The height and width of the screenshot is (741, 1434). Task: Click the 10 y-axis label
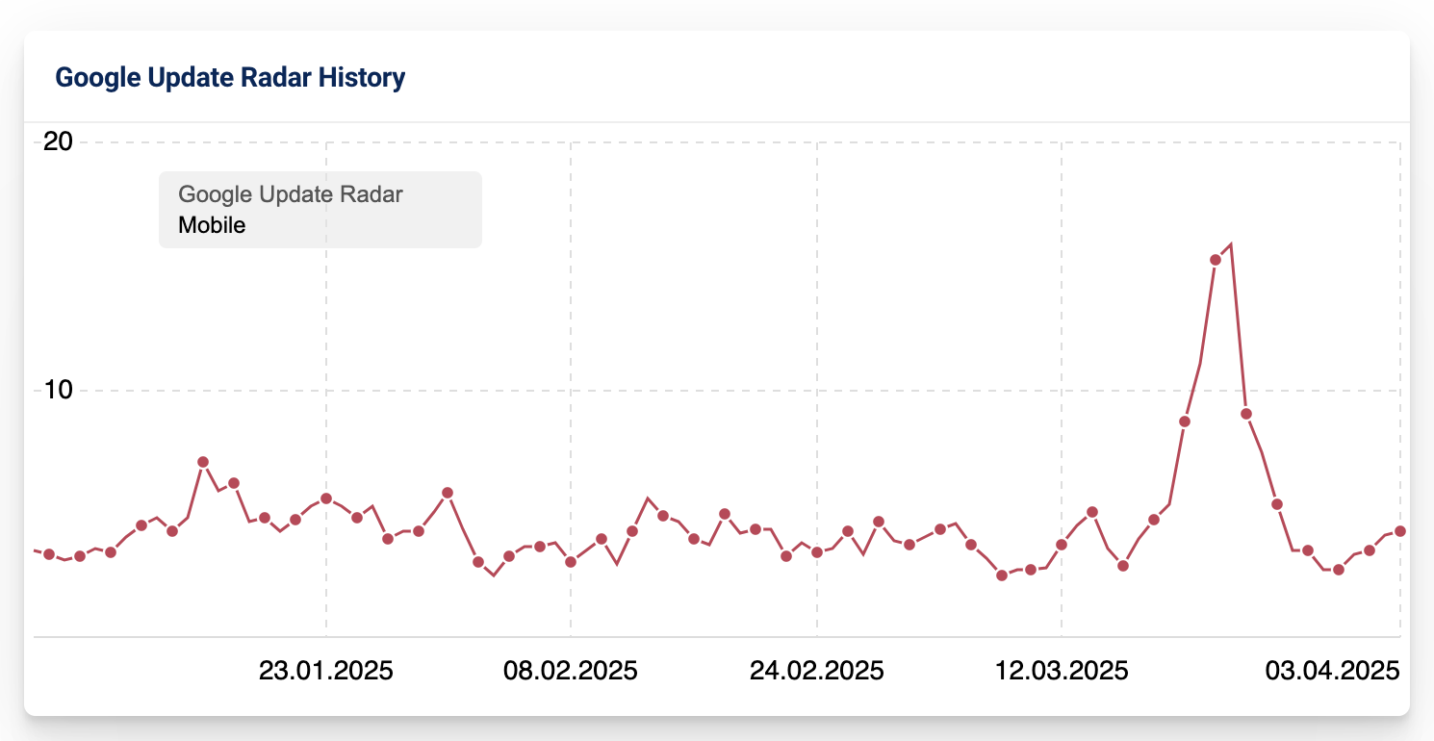coord(58,390)
